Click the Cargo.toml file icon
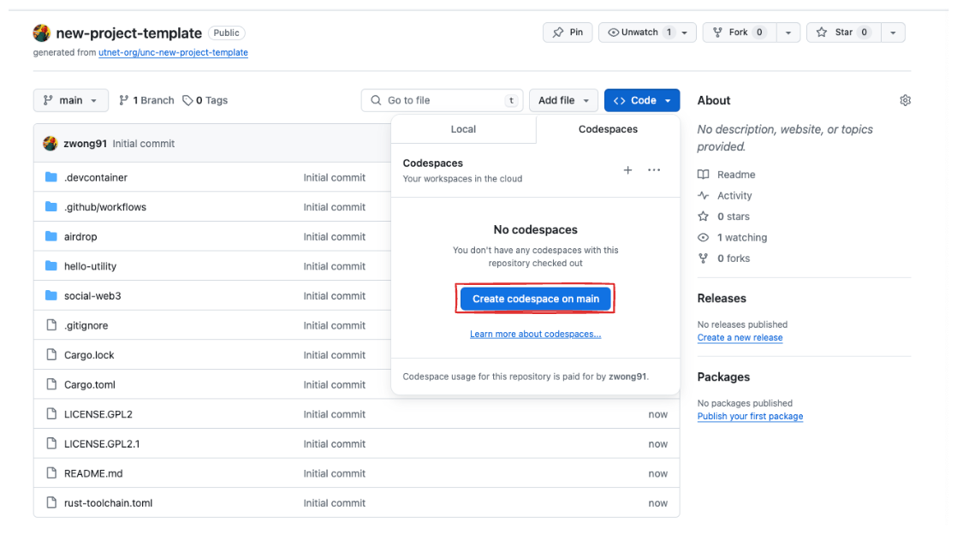957x534 pixels. (51, 384)
